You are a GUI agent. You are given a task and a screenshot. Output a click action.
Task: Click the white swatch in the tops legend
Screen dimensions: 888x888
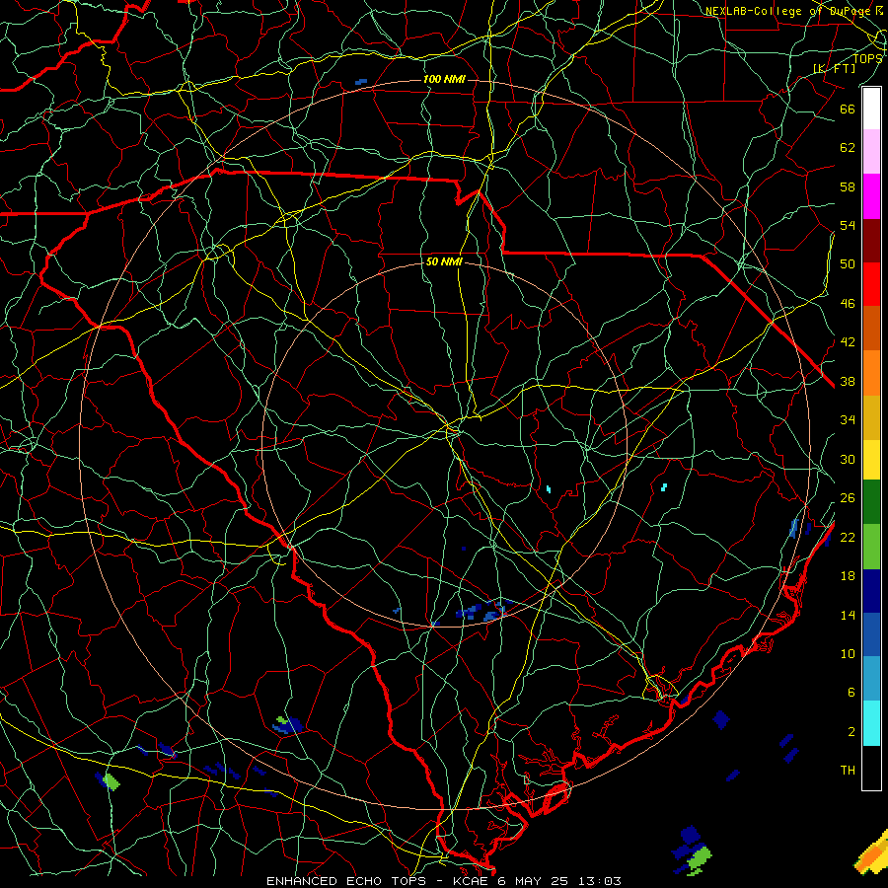coord(871,109)
